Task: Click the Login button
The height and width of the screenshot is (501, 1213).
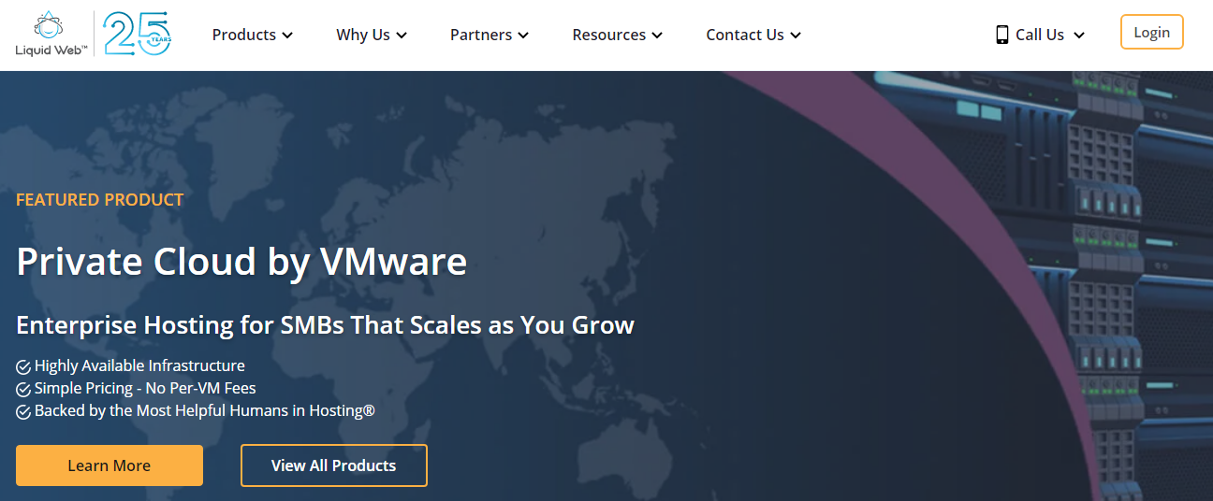Action: (1152, 32)
